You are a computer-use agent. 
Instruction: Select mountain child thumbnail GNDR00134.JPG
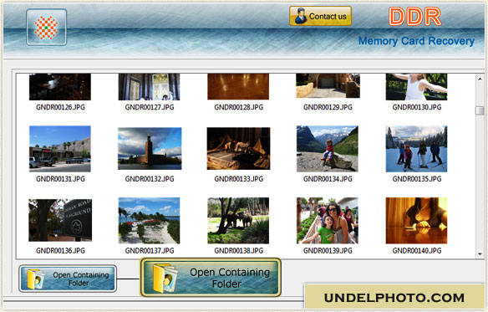[328, 149]
